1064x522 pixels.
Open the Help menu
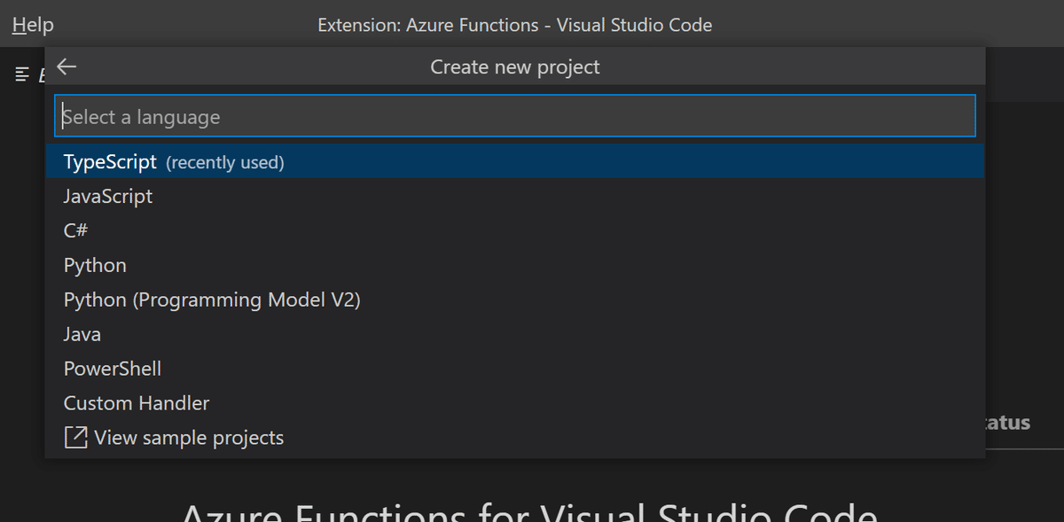pos(32,24)
